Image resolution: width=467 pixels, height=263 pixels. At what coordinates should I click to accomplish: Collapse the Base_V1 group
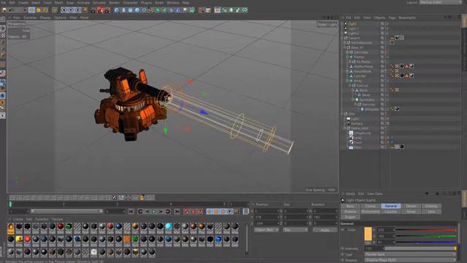click(x=344, y=47)
